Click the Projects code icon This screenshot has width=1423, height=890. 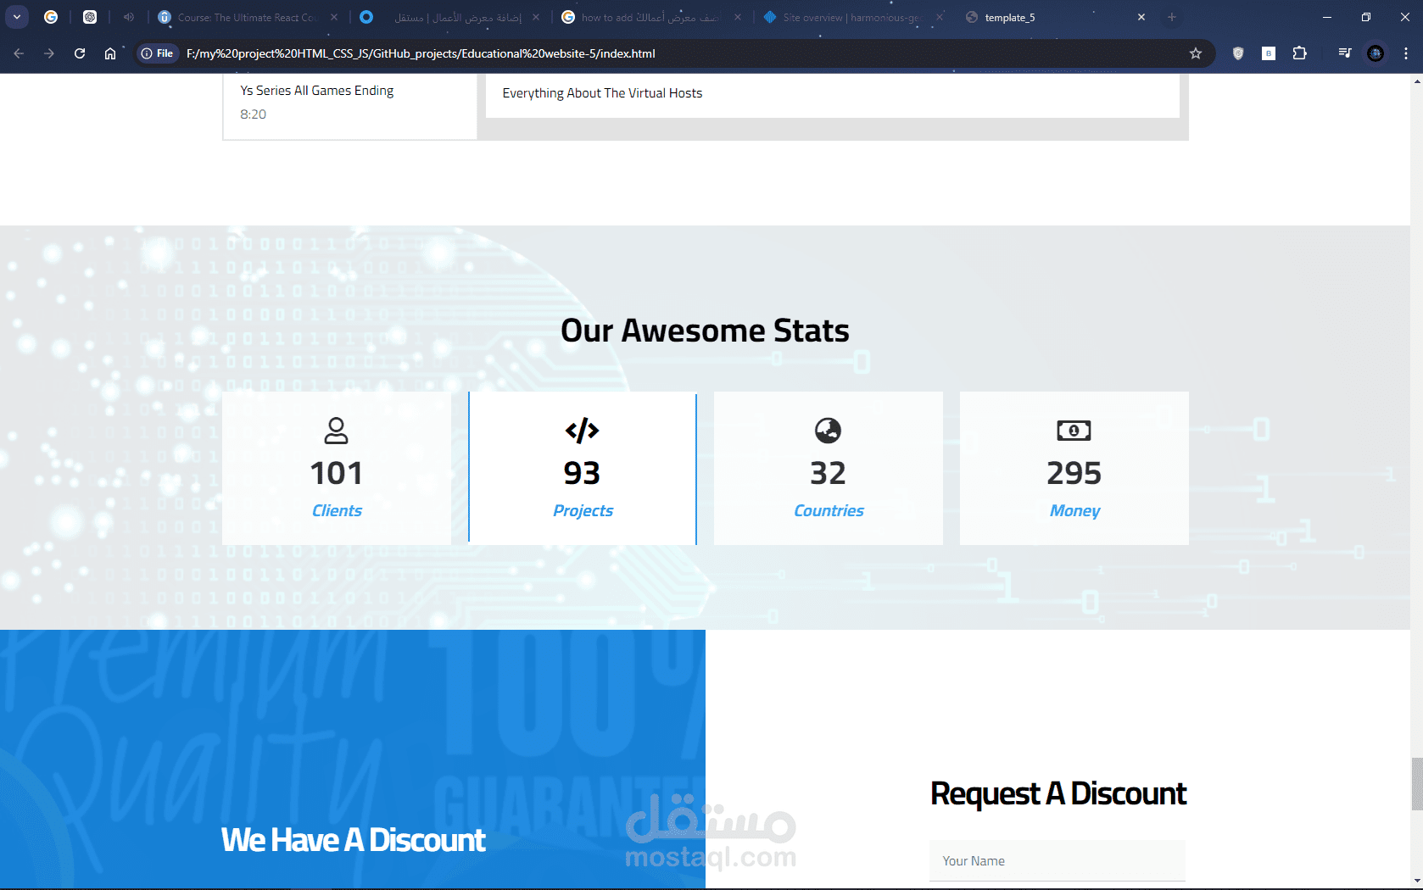pyautogui.click(x=583, y=431)
